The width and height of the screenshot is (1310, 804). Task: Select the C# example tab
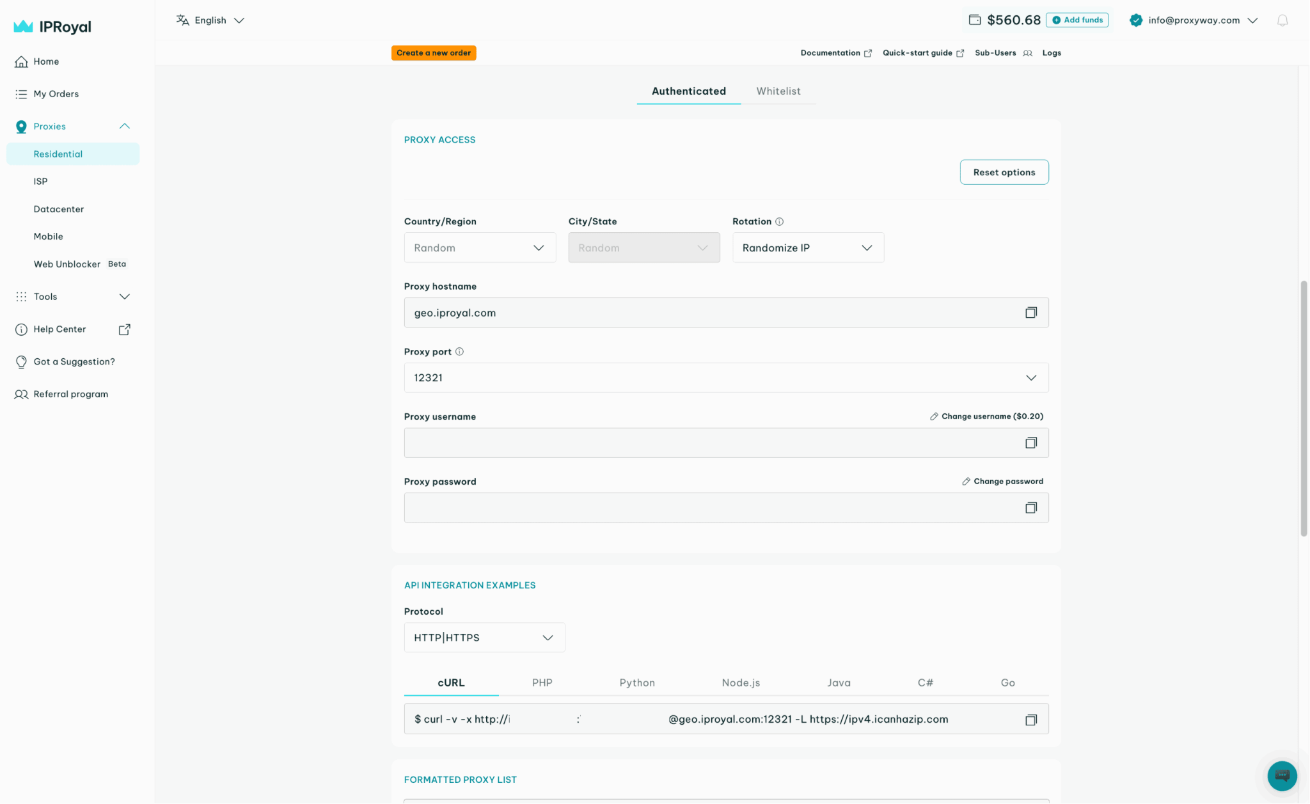pyautogui.click(x=925, y=683)
